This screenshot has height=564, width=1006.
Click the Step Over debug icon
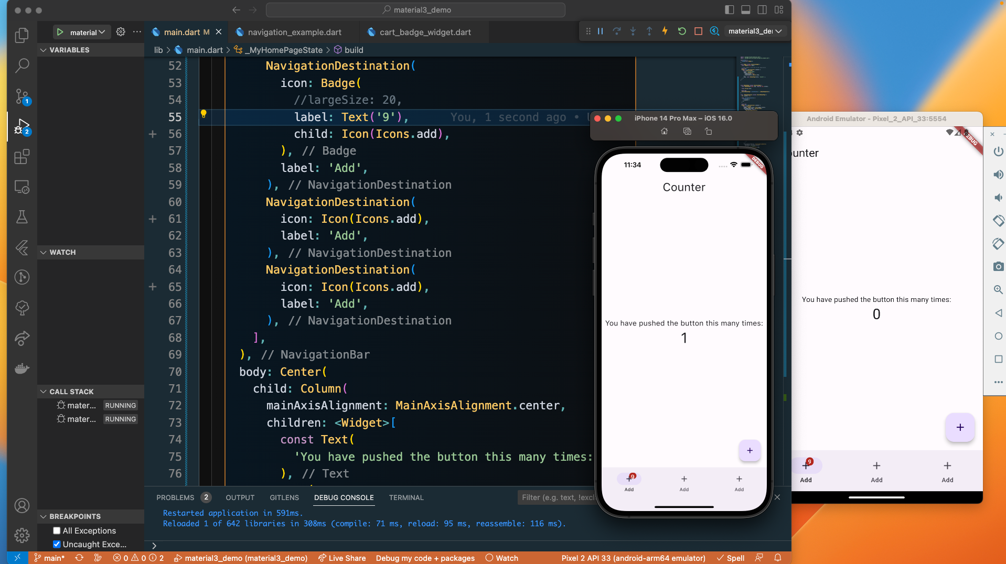coord(617,31)
